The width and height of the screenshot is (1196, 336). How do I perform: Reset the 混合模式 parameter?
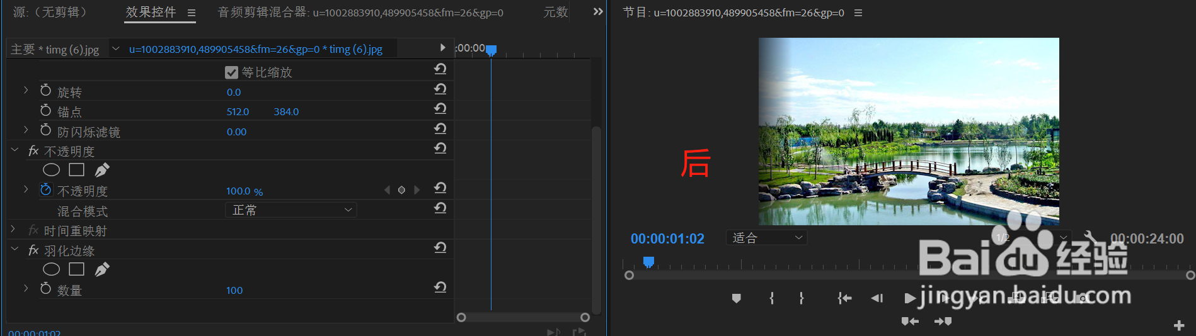click(x=440, y=208)
